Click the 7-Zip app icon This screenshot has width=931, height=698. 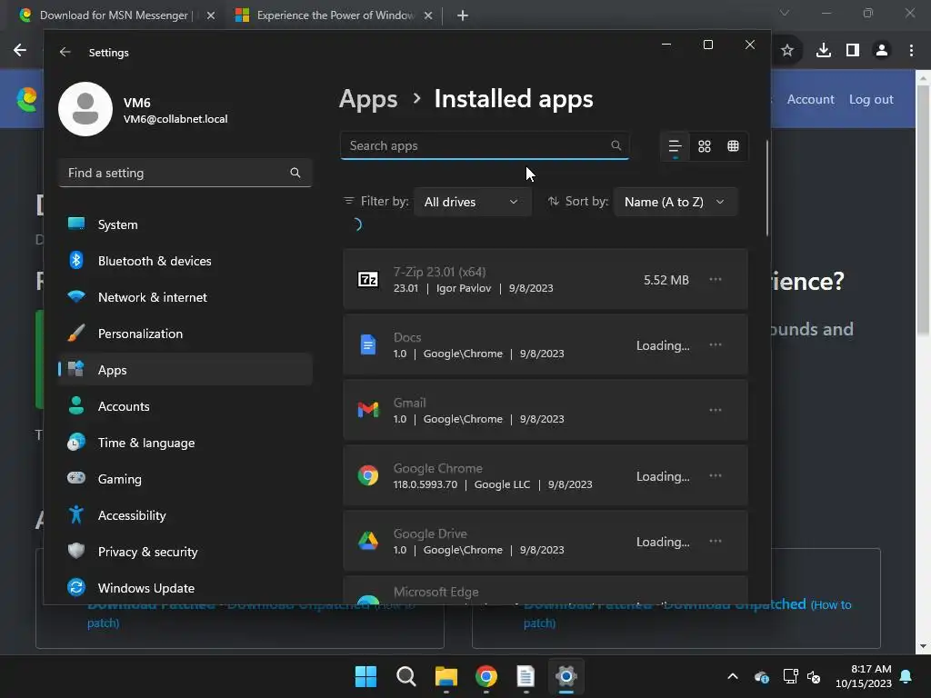point(368,279)
